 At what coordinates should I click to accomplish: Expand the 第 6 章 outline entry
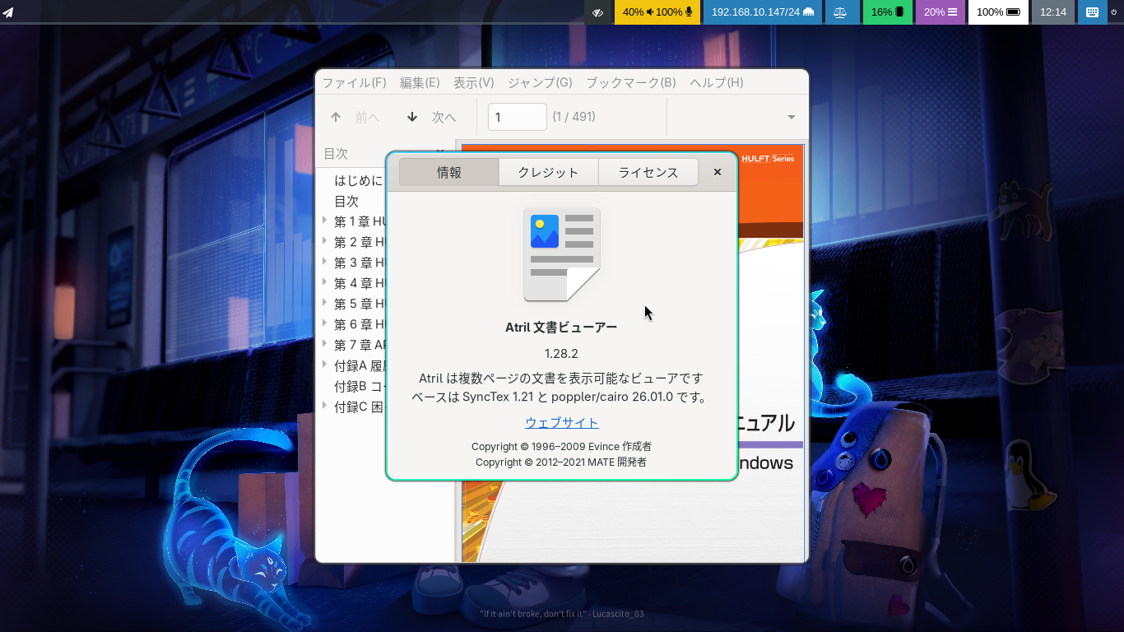325,324
